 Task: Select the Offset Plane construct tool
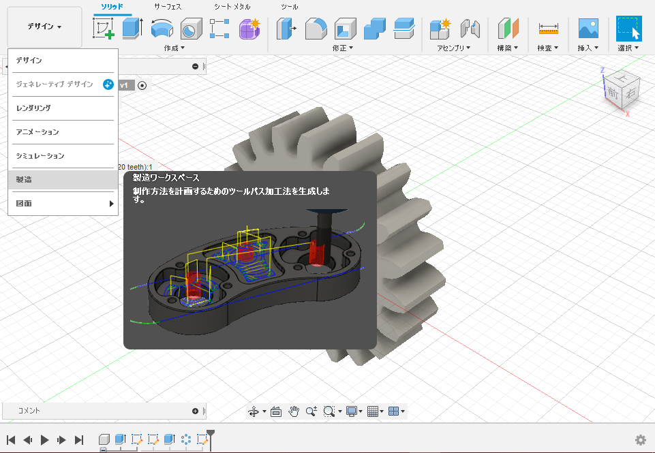click(508, 29)
